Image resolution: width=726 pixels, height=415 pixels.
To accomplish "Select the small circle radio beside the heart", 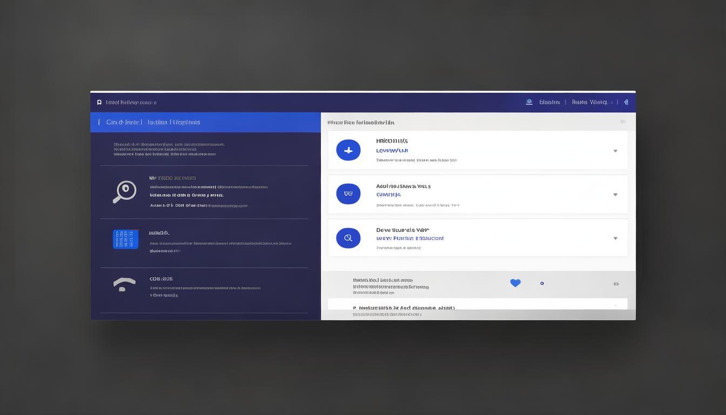I will coord(542,283).
